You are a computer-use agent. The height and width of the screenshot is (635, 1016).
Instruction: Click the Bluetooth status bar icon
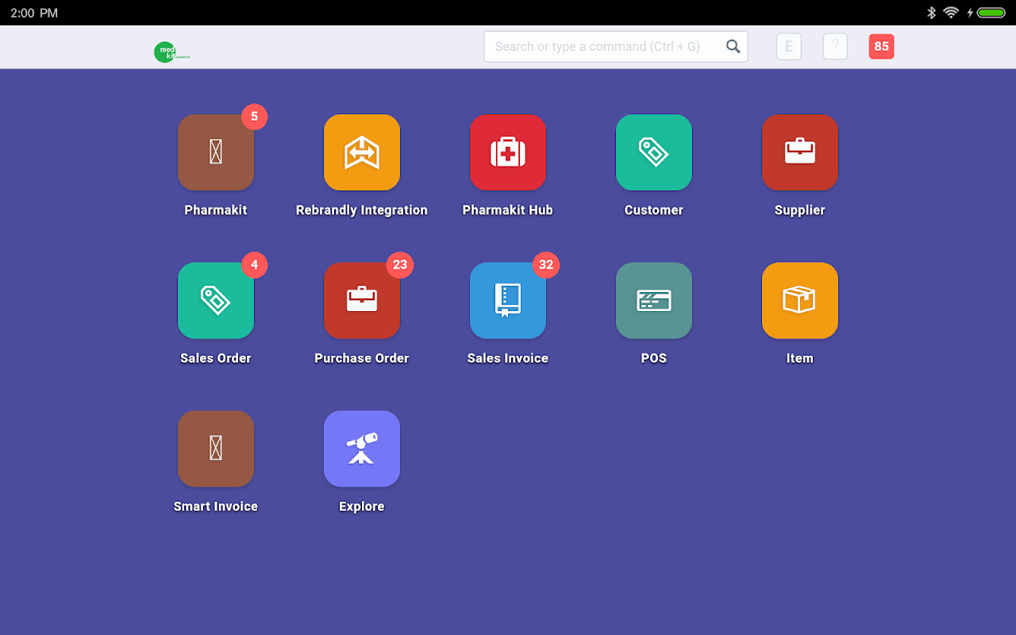(x=932, y=13)
